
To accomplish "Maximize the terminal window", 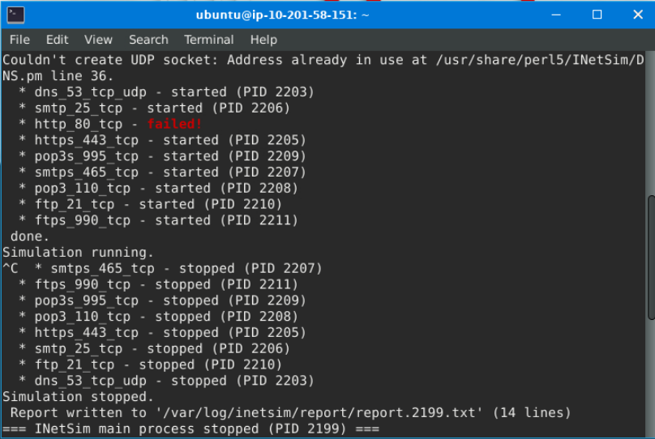I will click(x=597, y=15).
